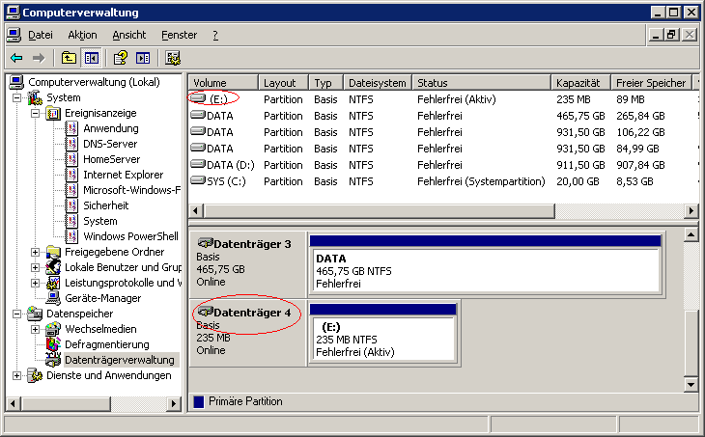Viewport: 705px width, 437px height.
Task: Click the Up one level folder icon
Action: [x=69, y=58]
